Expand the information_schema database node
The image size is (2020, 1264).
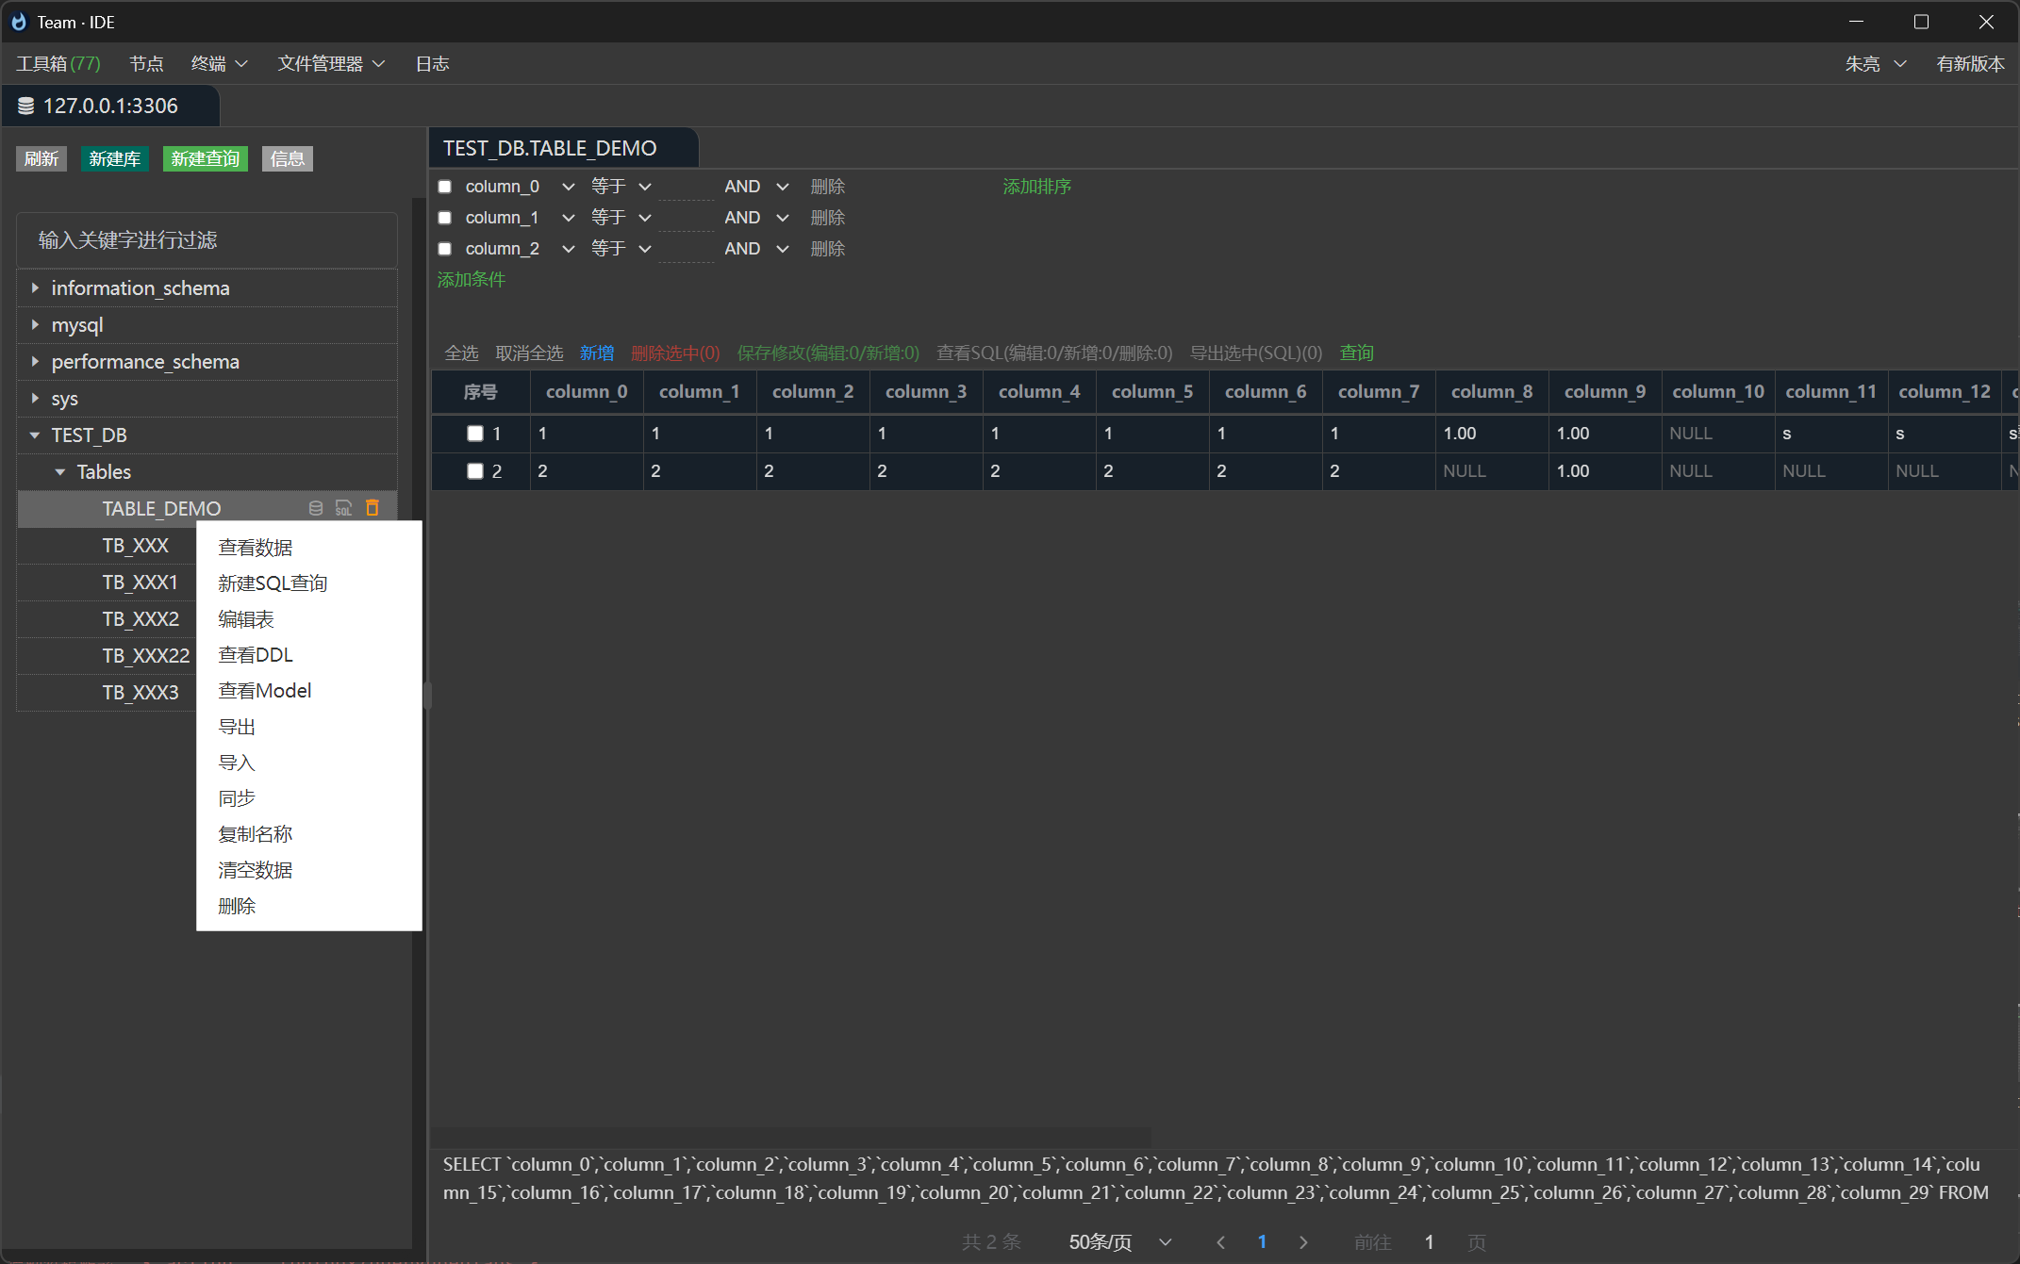pyautogui.click(x=36, y=287)
